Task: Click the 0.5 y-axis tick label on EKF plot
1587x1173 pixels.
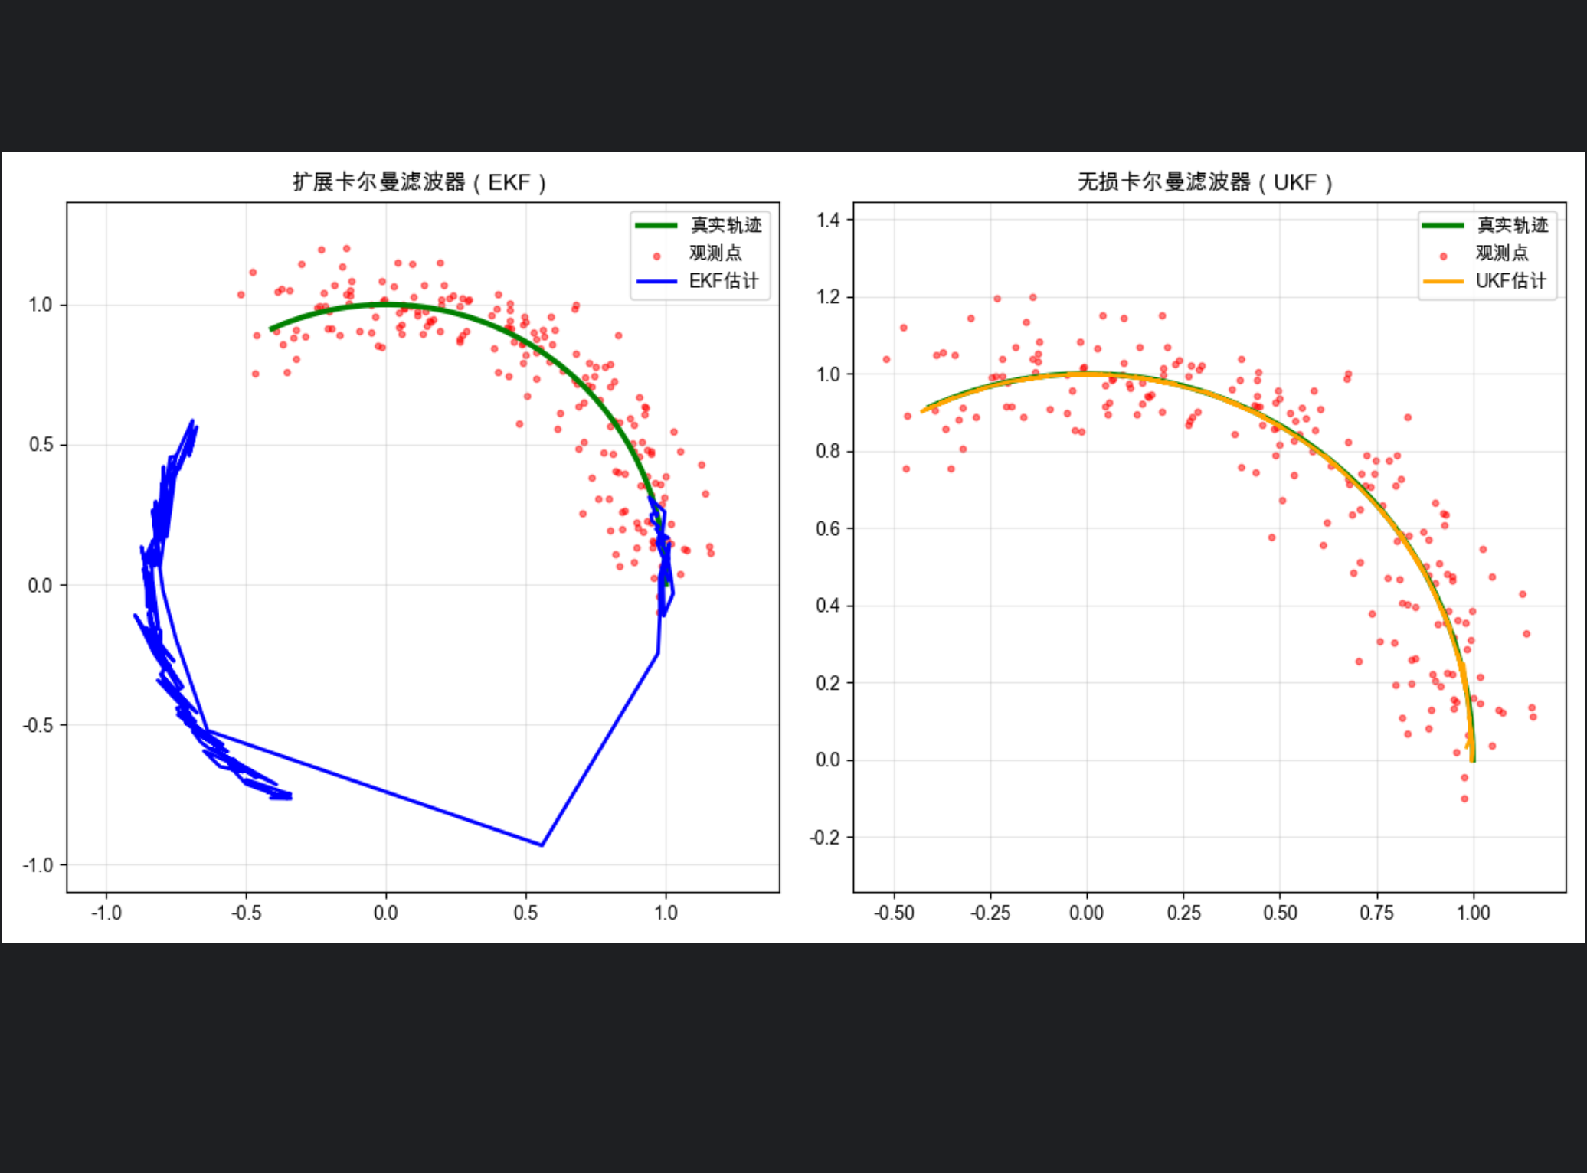Action: pos(41,445)
